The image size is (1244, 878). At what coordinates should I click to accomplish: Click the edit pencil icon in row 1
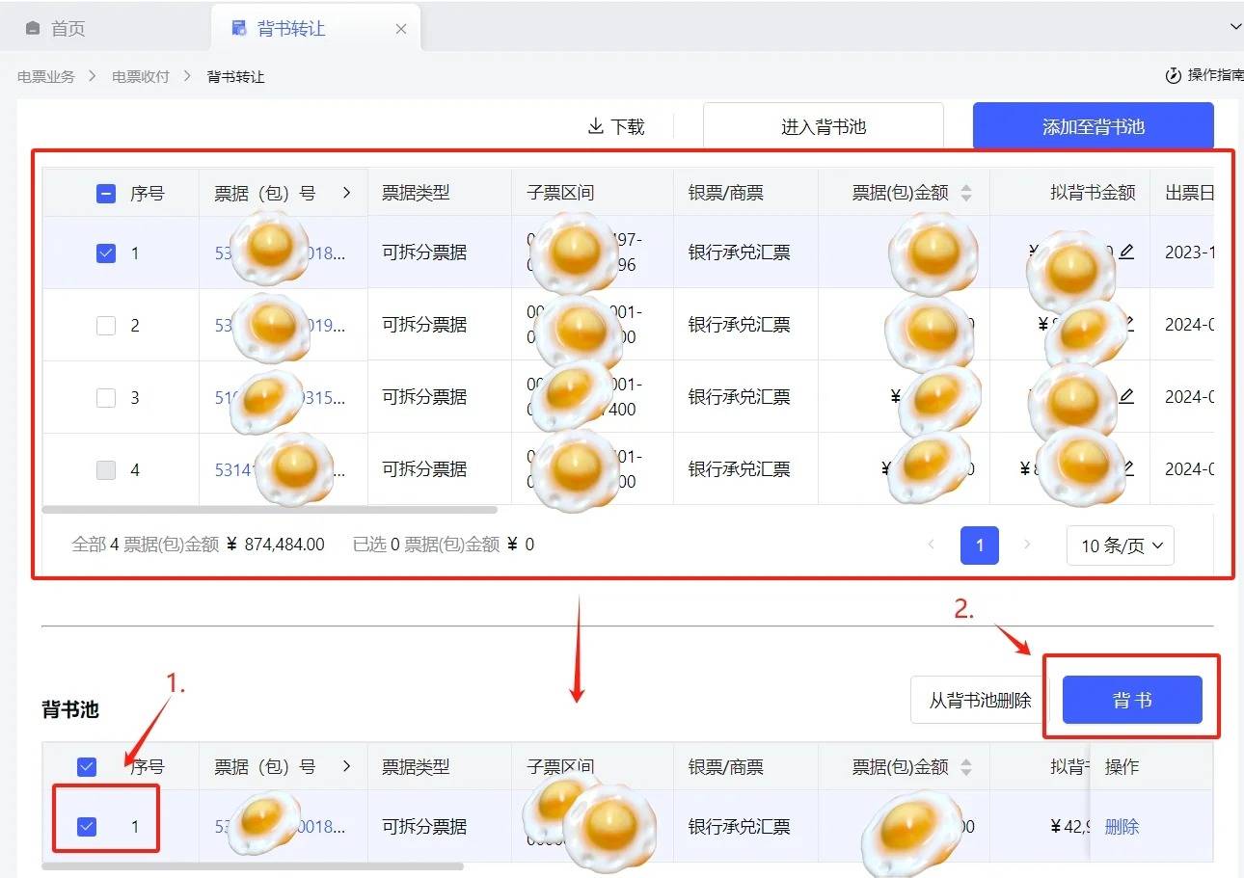tap(1126, 253)
